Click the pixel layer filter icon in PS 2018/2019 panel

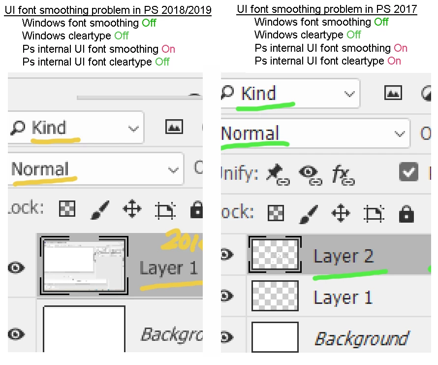[174, 127]
